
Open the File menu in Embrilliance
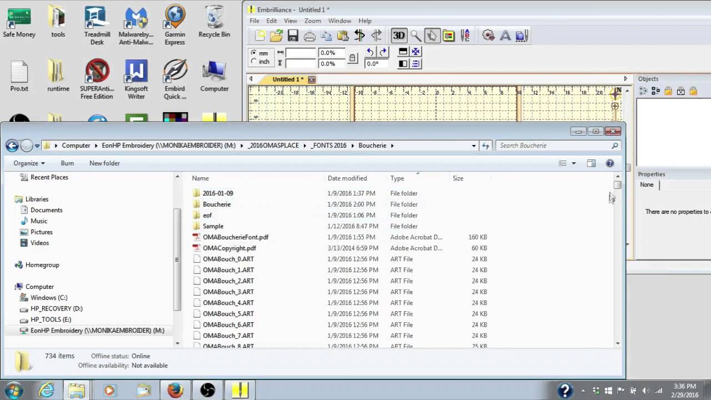pyautogui.click(x=254, y=21)
